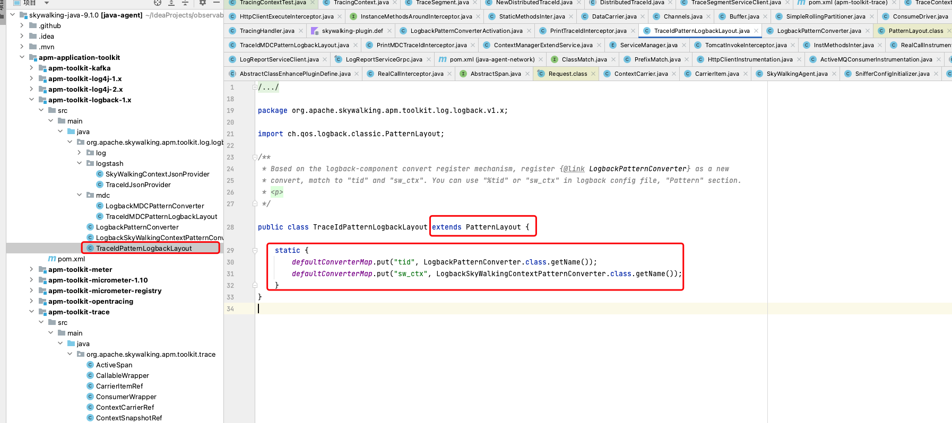Screen dimensions: 952x423
Task: Close the TraceIdPatternLogbackLayout.java tab
Action: (x=756, y=31)
